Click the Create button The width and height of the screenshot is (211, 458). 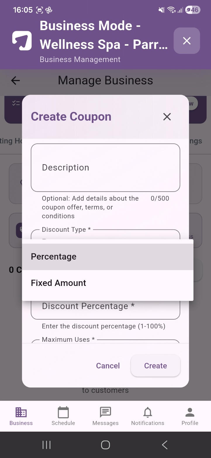pos(155,366)
